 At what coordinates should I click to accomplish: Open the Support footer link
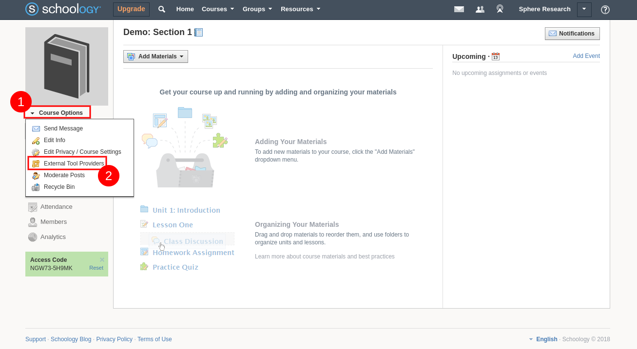pos(36,339)
